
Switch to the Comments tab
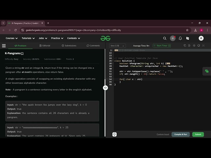pyautogui.click(x=93, y=46)
